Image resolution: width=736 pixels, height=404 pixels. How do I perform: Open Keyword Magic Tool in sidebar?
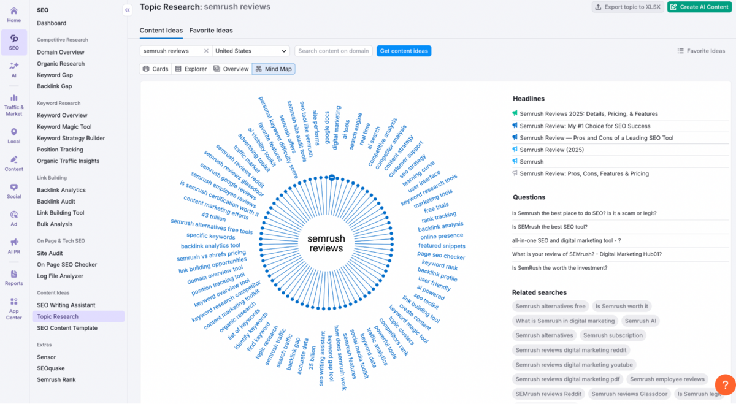(64, 127)
